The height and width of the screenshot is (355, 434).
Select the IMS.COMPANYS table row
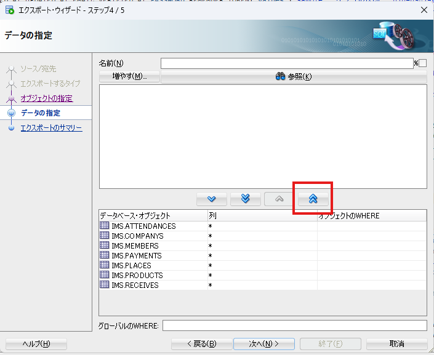coord(137,236)
